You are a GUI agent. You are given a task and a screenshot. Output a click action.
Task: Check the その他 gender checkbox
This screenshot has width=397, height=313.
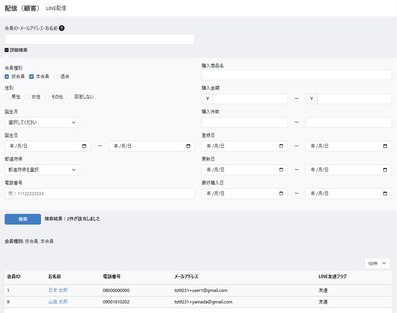[x=47, y=97]
